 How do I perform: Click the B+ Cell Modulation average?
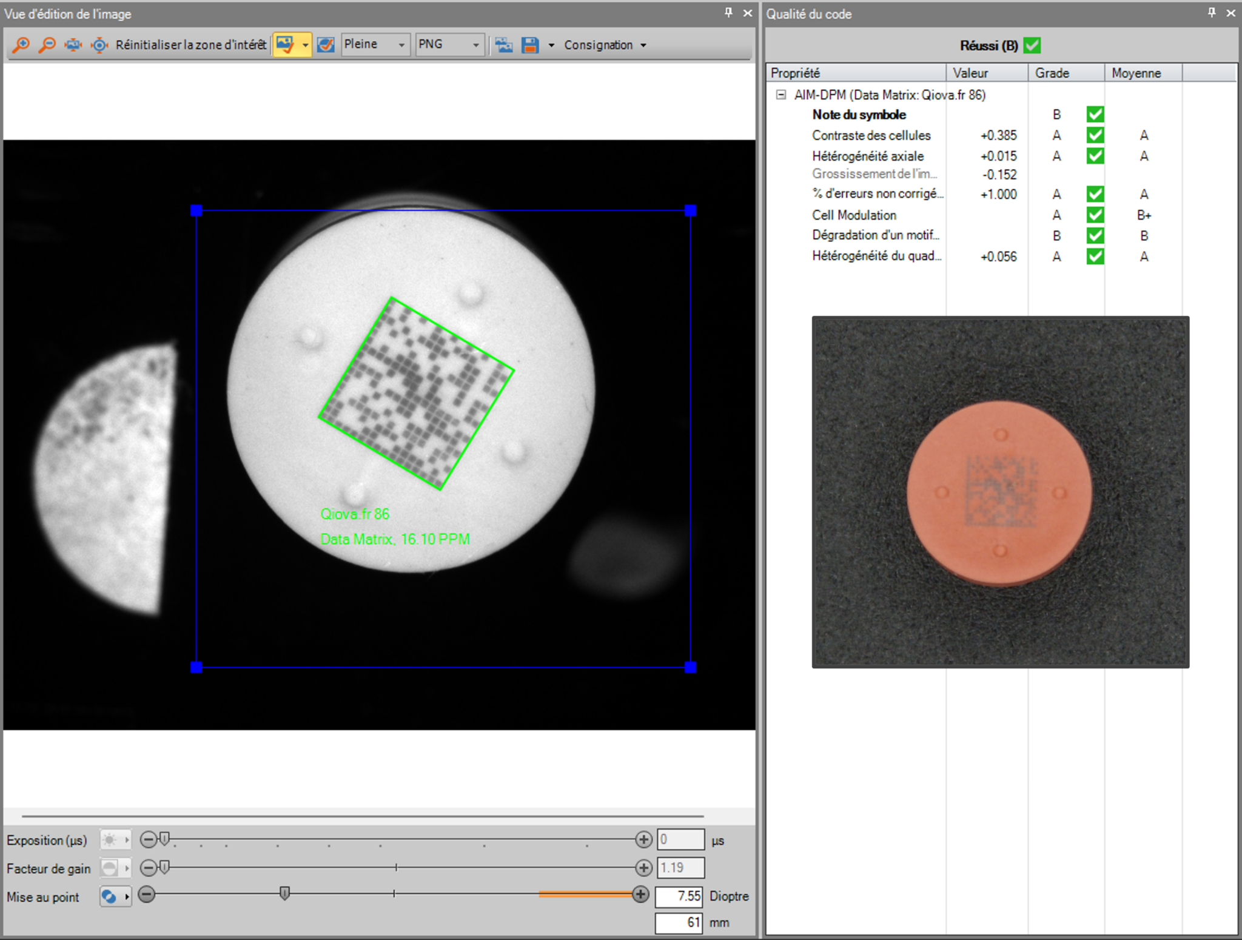[x=1144, y=215]
